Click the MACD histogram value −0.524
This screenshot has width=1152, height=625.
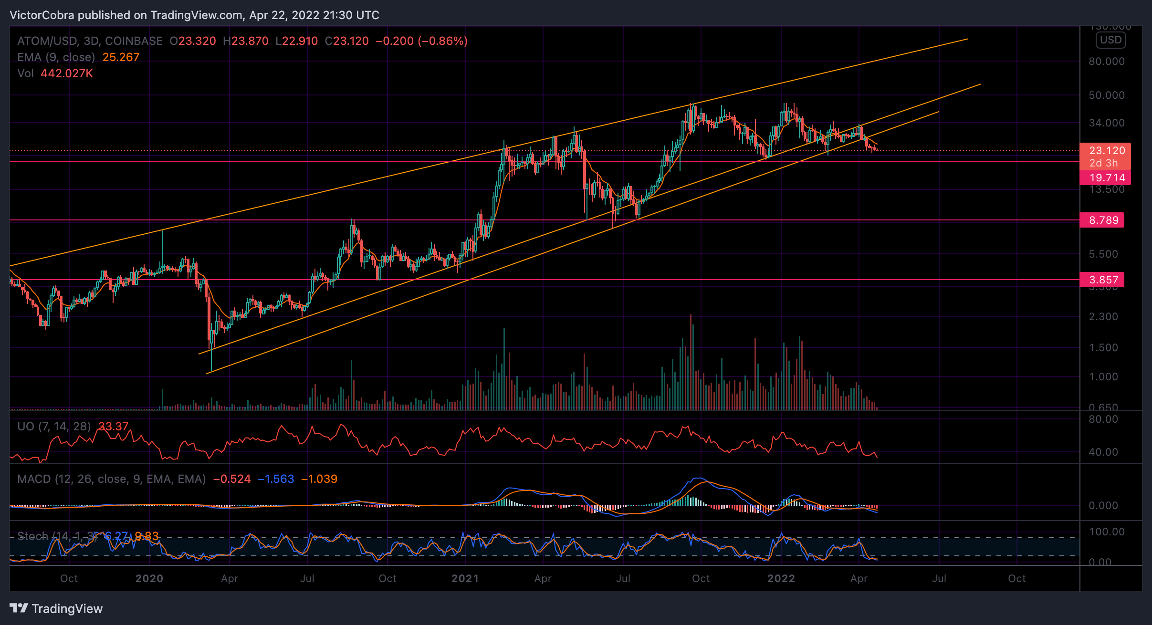[x=232, y=479]
